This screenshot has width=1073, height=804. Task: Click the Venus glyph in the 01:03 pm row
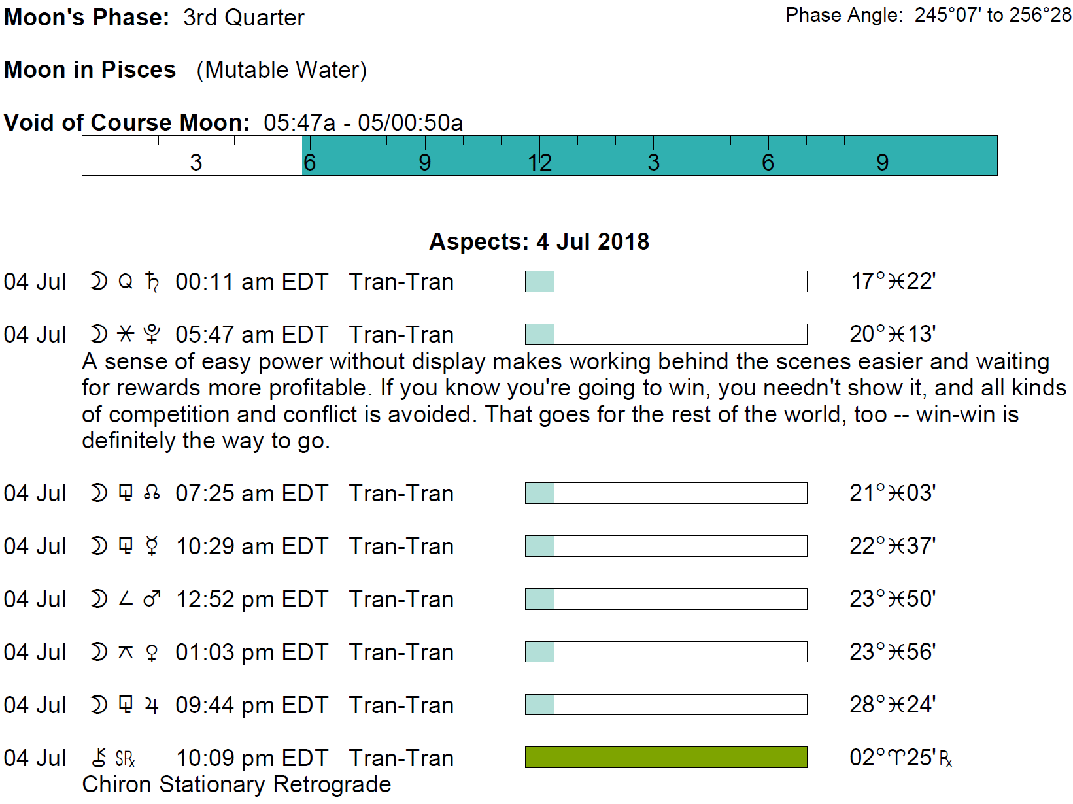[x=152, y=652]
